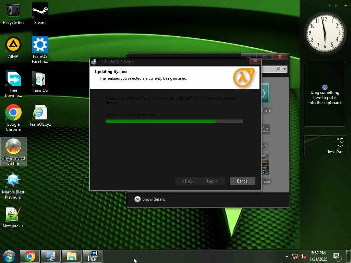Open the search dropdown arrow in the background window
351x263 pixels.
pos(285,69)
